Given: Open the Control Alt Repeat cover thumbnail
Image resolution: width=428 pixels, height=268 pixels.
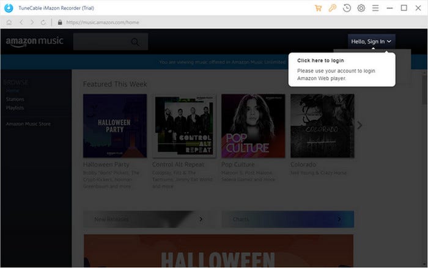Looking at the screenshot, I should click(184, 125).
